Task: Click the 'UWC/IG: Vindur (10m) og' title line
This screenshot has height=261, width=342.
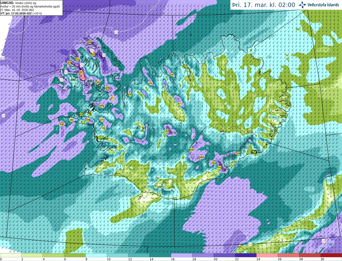Action: 18,3
